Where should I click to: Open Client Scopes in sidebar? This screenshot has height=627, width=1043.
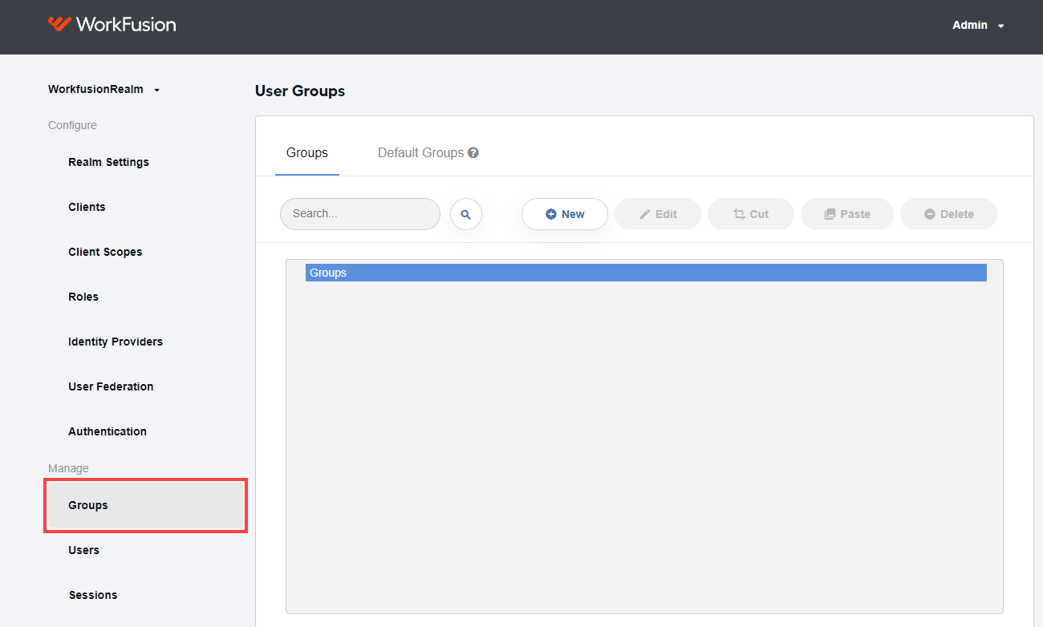pos(105,252)
